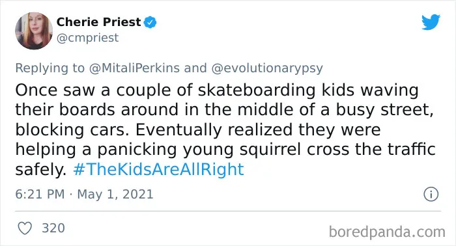Viewport: 456px width, 246px height.
Task: Click the Twitter bird logo
Action: pos(431,21)
